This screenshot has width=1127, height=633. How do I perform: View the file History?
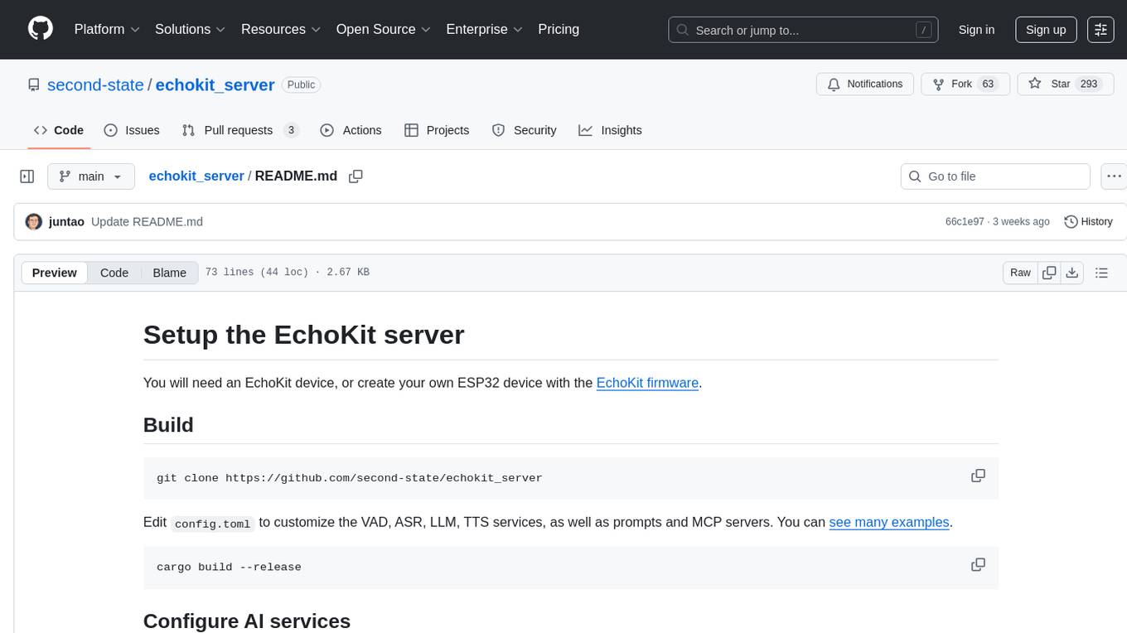point(1088,221)
